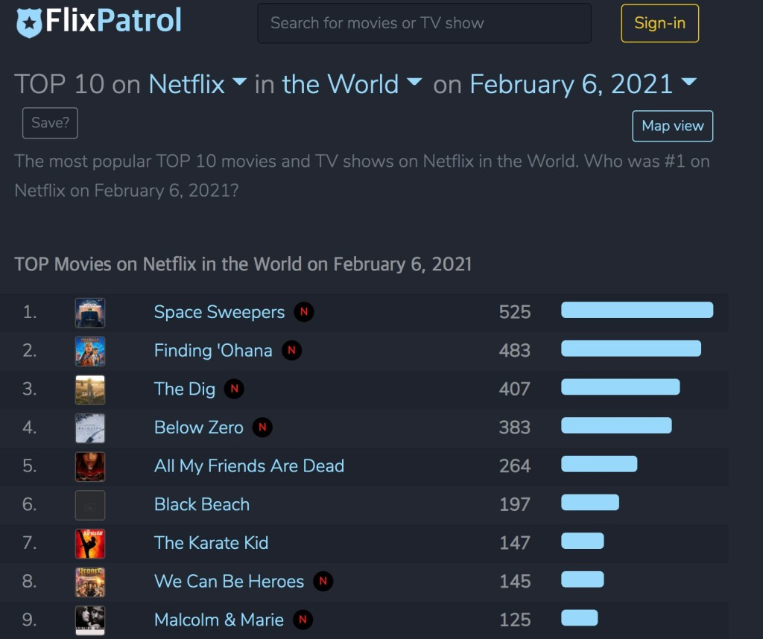Click the Space Sweepers poster thumbnail
763x639 pixels.
tap(90, 312)
